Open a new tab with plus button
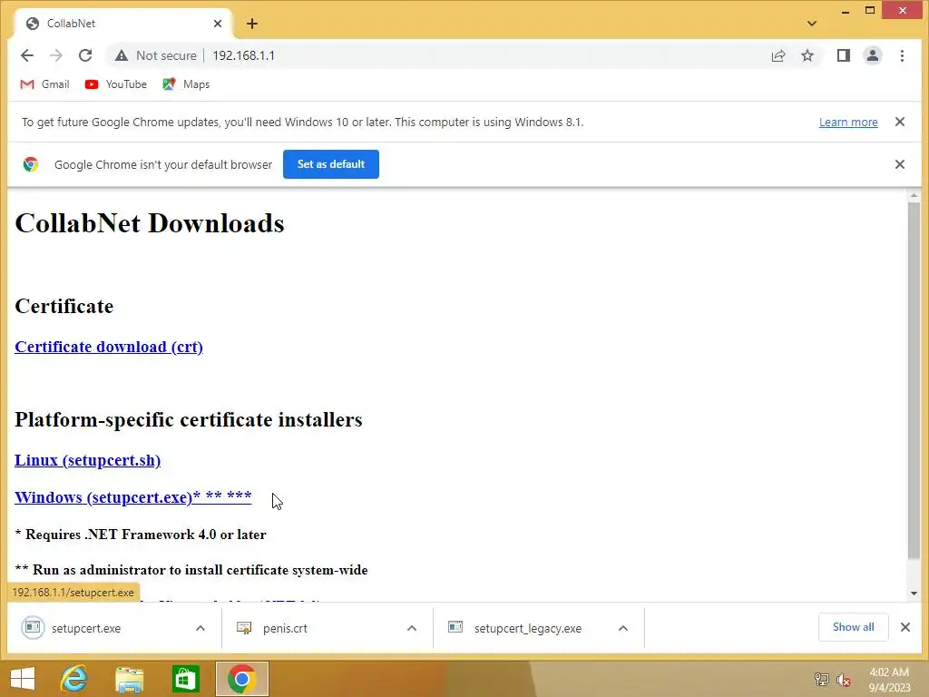 coord(252,24)
